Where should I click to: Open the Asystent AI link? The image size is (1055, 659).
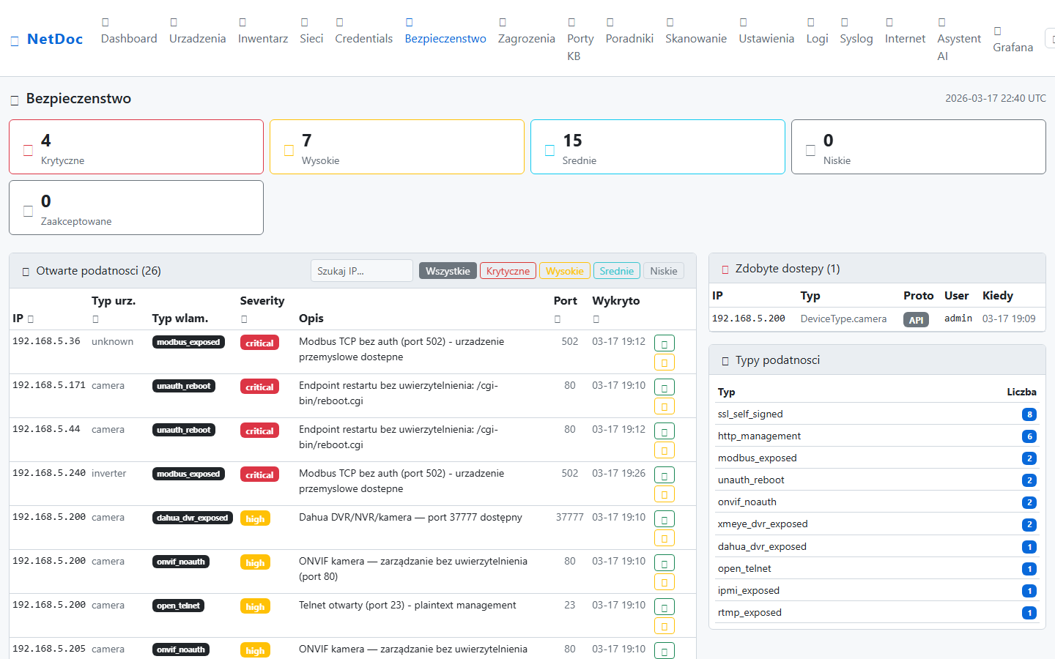[x=958, y=47]
